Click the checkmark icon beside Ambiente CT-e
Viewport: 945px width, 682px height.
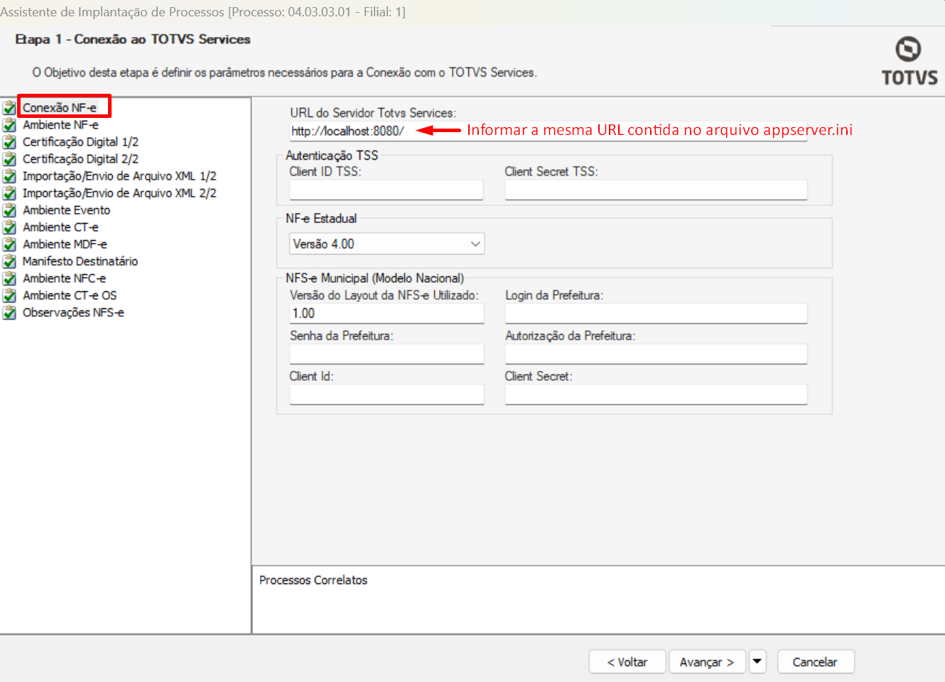[x=9, y=227]
